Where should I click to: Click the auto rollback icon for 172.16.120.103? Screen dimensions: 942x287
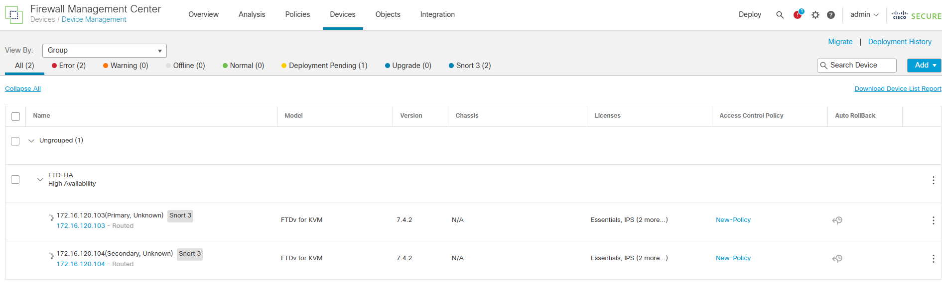coord(837,220)
